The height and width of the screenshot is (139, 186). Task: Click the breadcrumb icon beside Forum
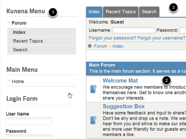pos(90,46)
